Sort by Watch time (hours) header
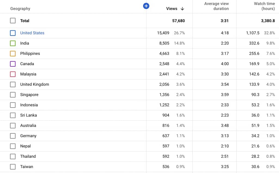279x173 pixels. tap(264, 6)
